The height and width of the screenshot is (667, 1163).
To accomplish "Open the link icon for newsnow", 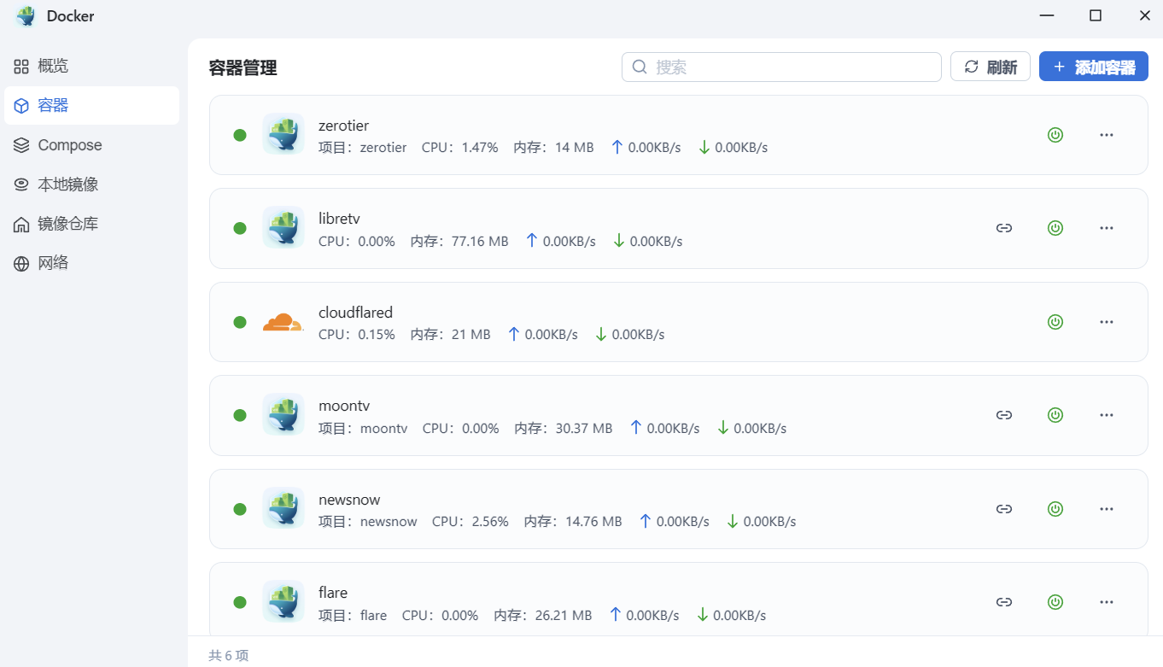I will (1004, 509).
